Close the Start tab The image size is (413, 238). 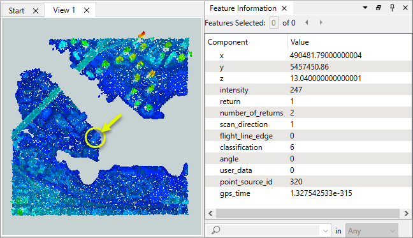pyautogui.click(x=36, y=11)
